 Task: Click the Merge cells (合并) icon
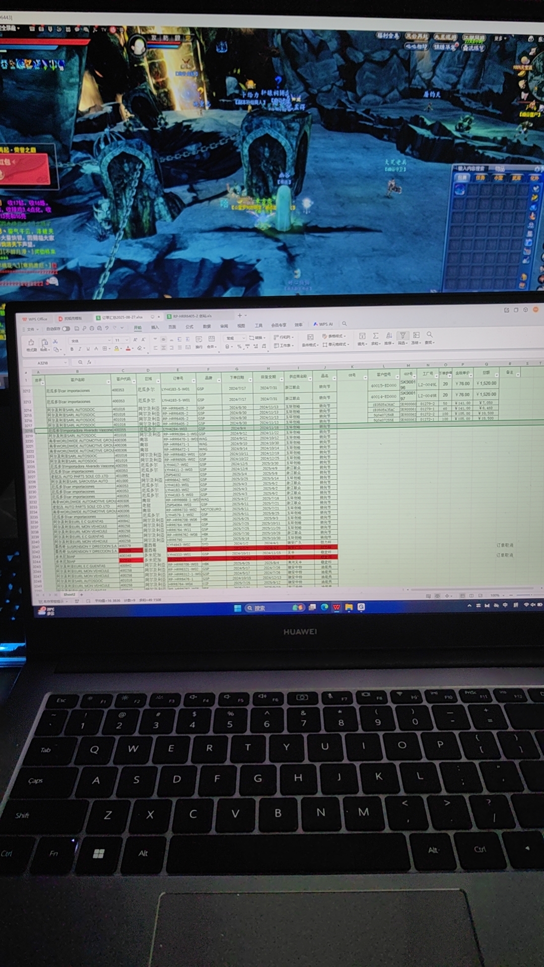(x=212, y=339)
